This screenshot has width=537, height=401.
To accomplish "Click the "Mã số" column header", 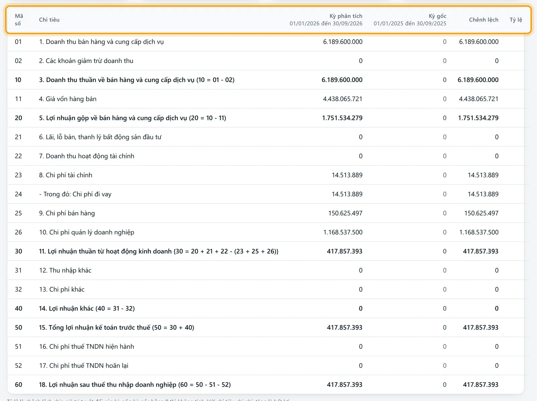I will click(x=19, y=20).
